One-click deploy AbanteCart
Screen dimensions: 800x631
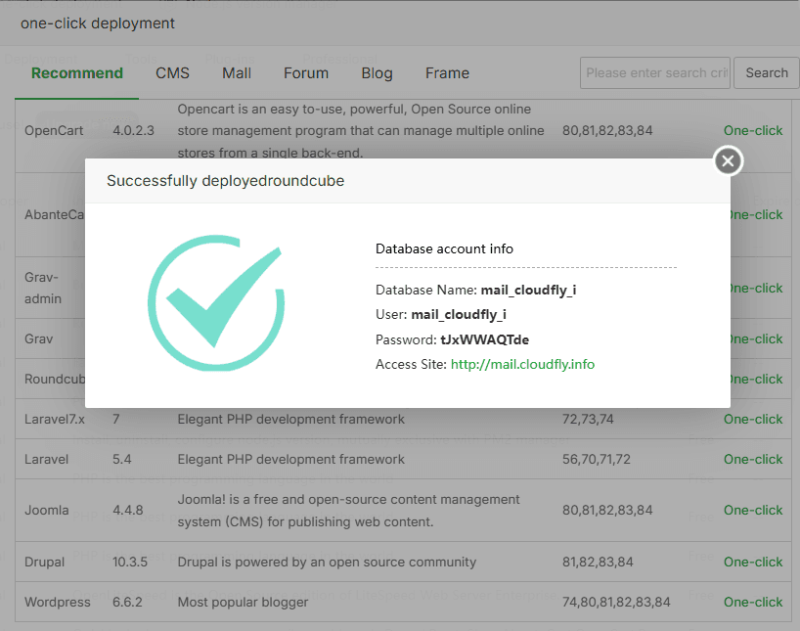757,215
